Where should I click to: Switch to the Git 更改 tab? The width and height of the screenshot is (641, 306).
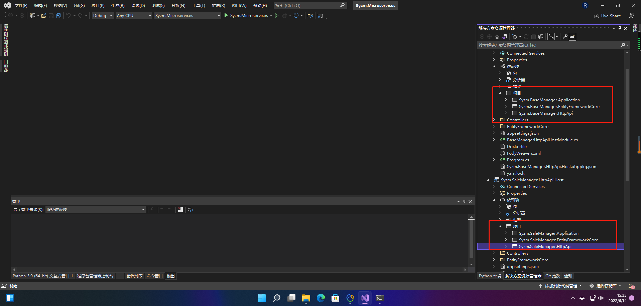(x=553, y=276)
